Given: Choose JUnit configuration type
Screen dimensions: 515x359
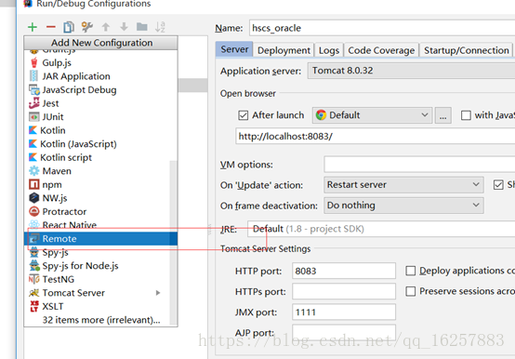Looking at the screenshot, I should pyautogui.click(x=100, y=117).
